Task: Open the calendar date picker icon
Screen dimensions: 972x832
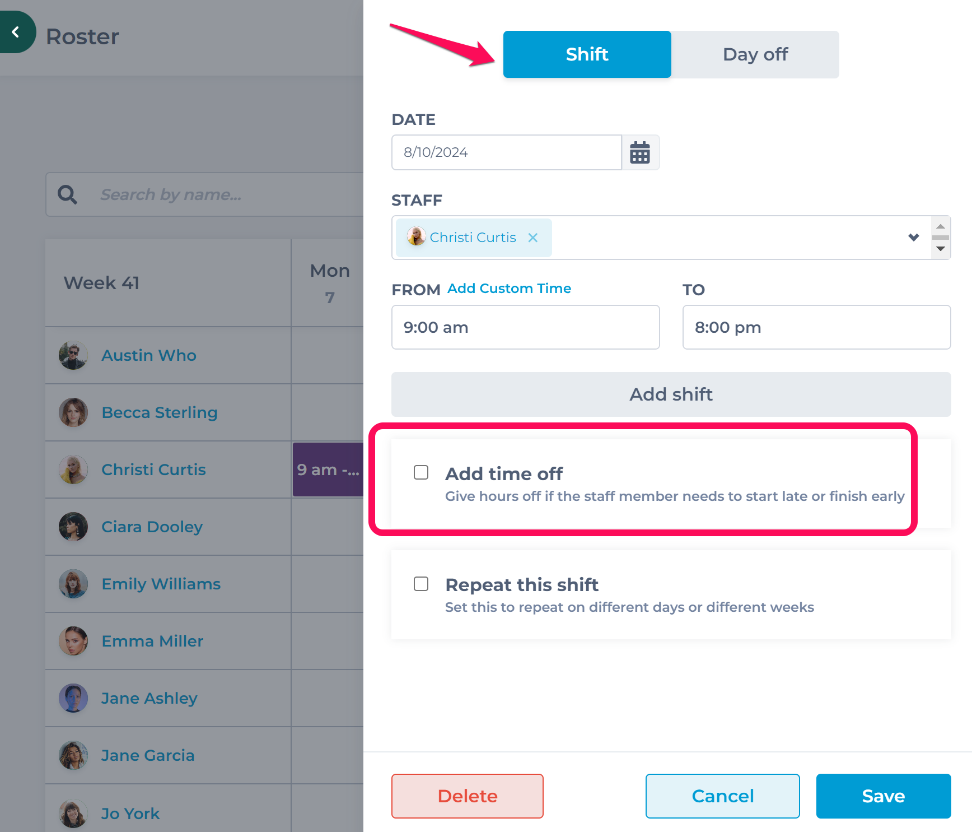Action: coord(640,152)
